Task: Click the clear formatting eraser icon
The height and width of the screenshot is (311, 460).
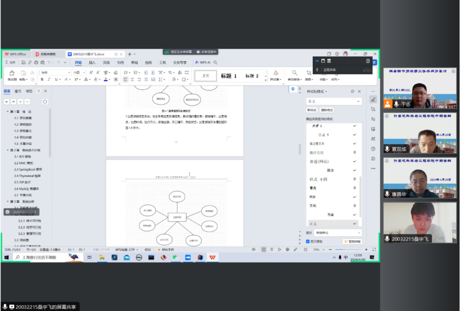Action: pyautogui.click(x=116, y=72)
